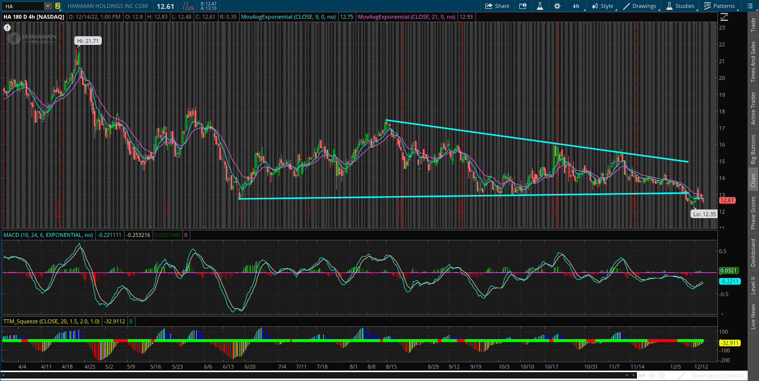Click the MACD study label
Viewport: 759px width, 381px height.
48,235
